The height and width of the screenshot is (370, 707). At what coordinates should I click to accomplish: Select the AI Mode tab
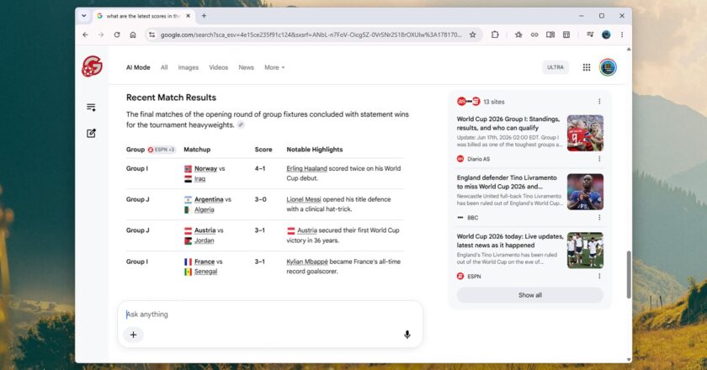[138, 67]
